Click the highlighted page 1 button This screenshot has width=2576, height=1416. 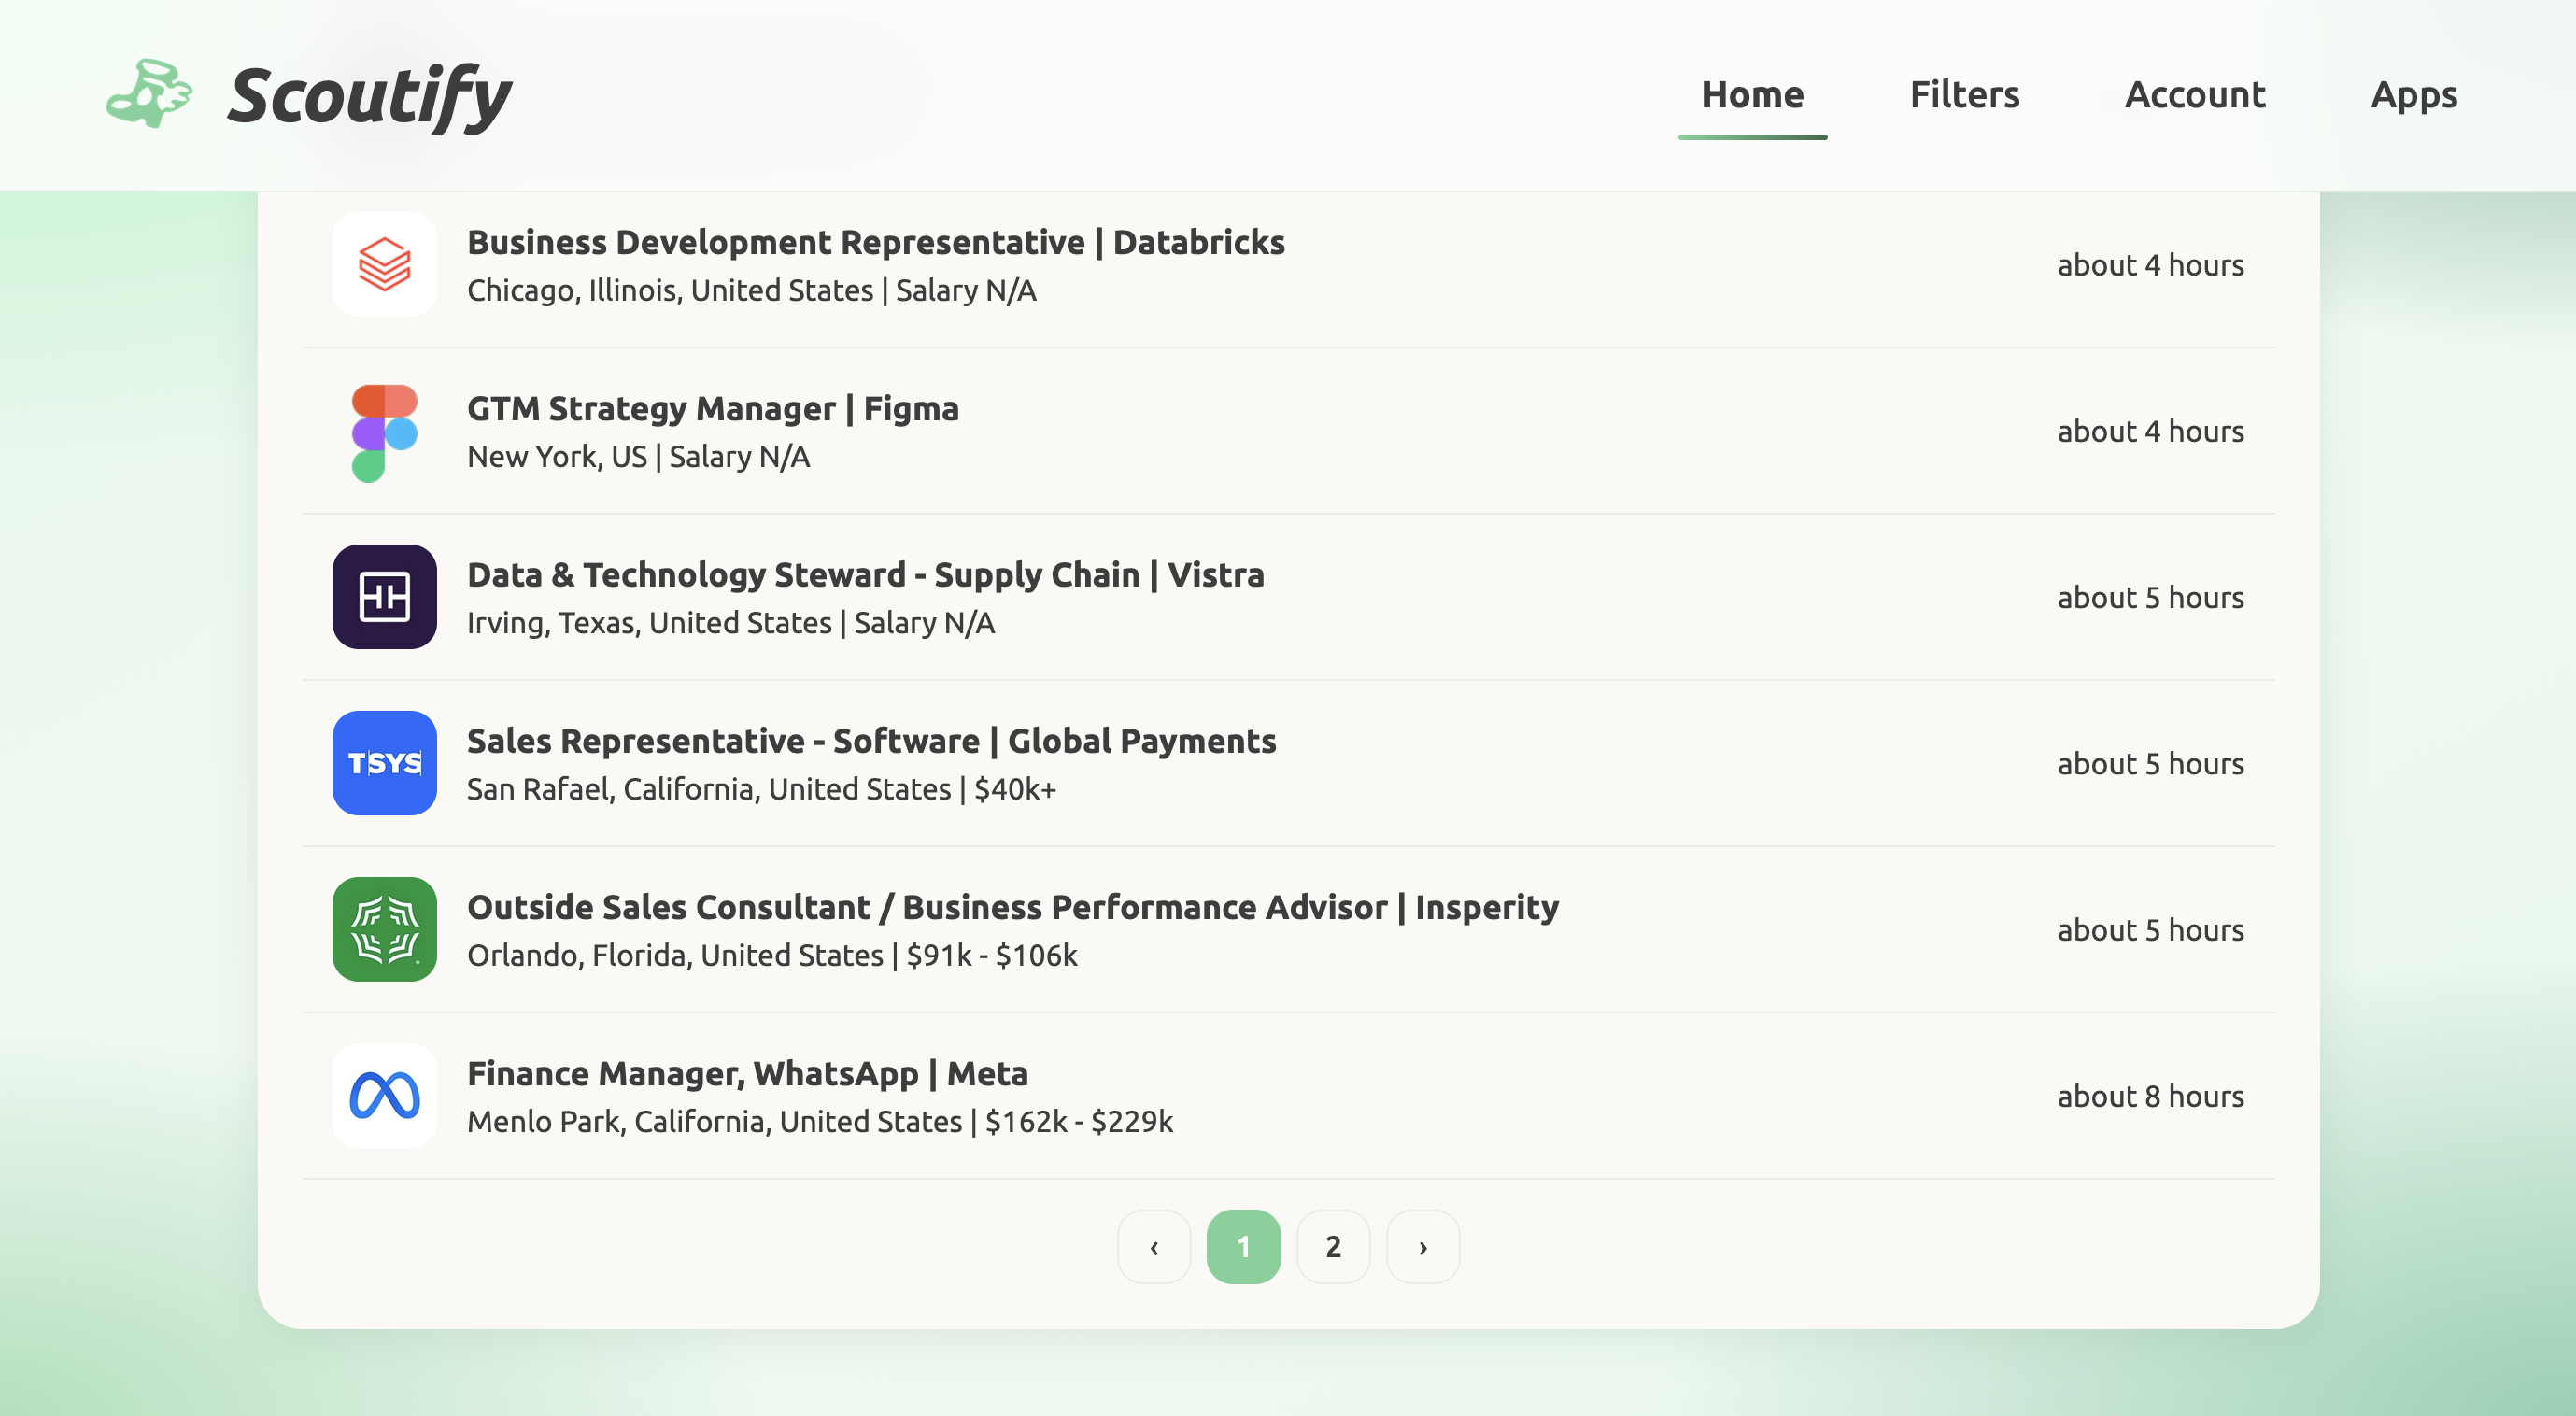click(1243, 1246)
